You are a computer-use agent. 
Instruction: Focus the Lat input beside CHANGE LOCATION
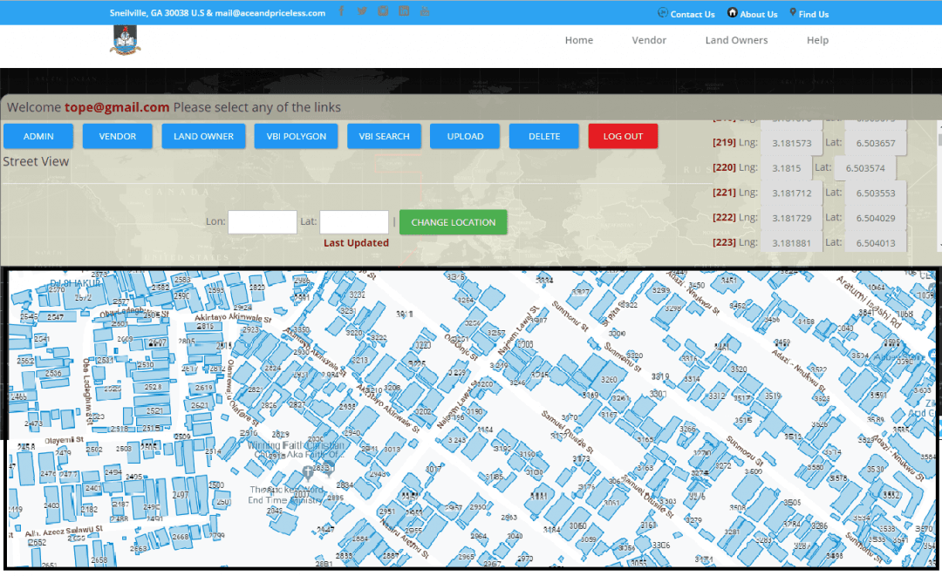[x=354, y=222]
